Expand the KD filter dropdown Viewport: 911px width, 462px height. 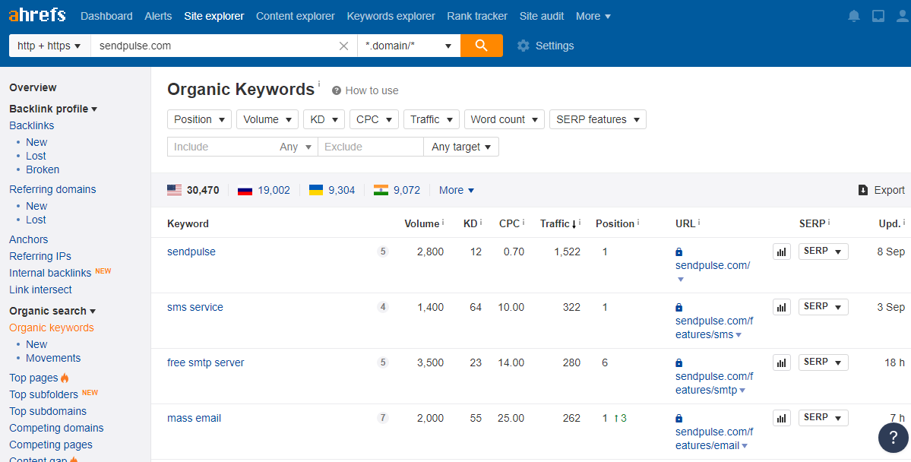324,119
